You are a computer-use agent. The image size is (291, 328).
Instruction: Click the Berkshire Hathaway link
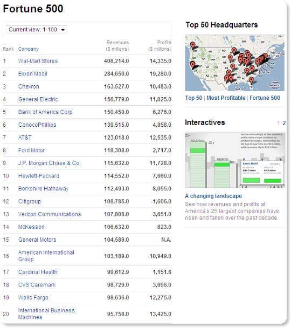(x=43, y=189)
